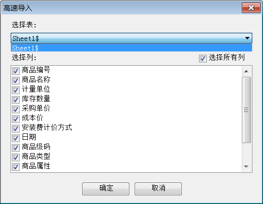Uncheck 安装费计价方式 column
The image size is (263, 204).
tap(16, 129)
